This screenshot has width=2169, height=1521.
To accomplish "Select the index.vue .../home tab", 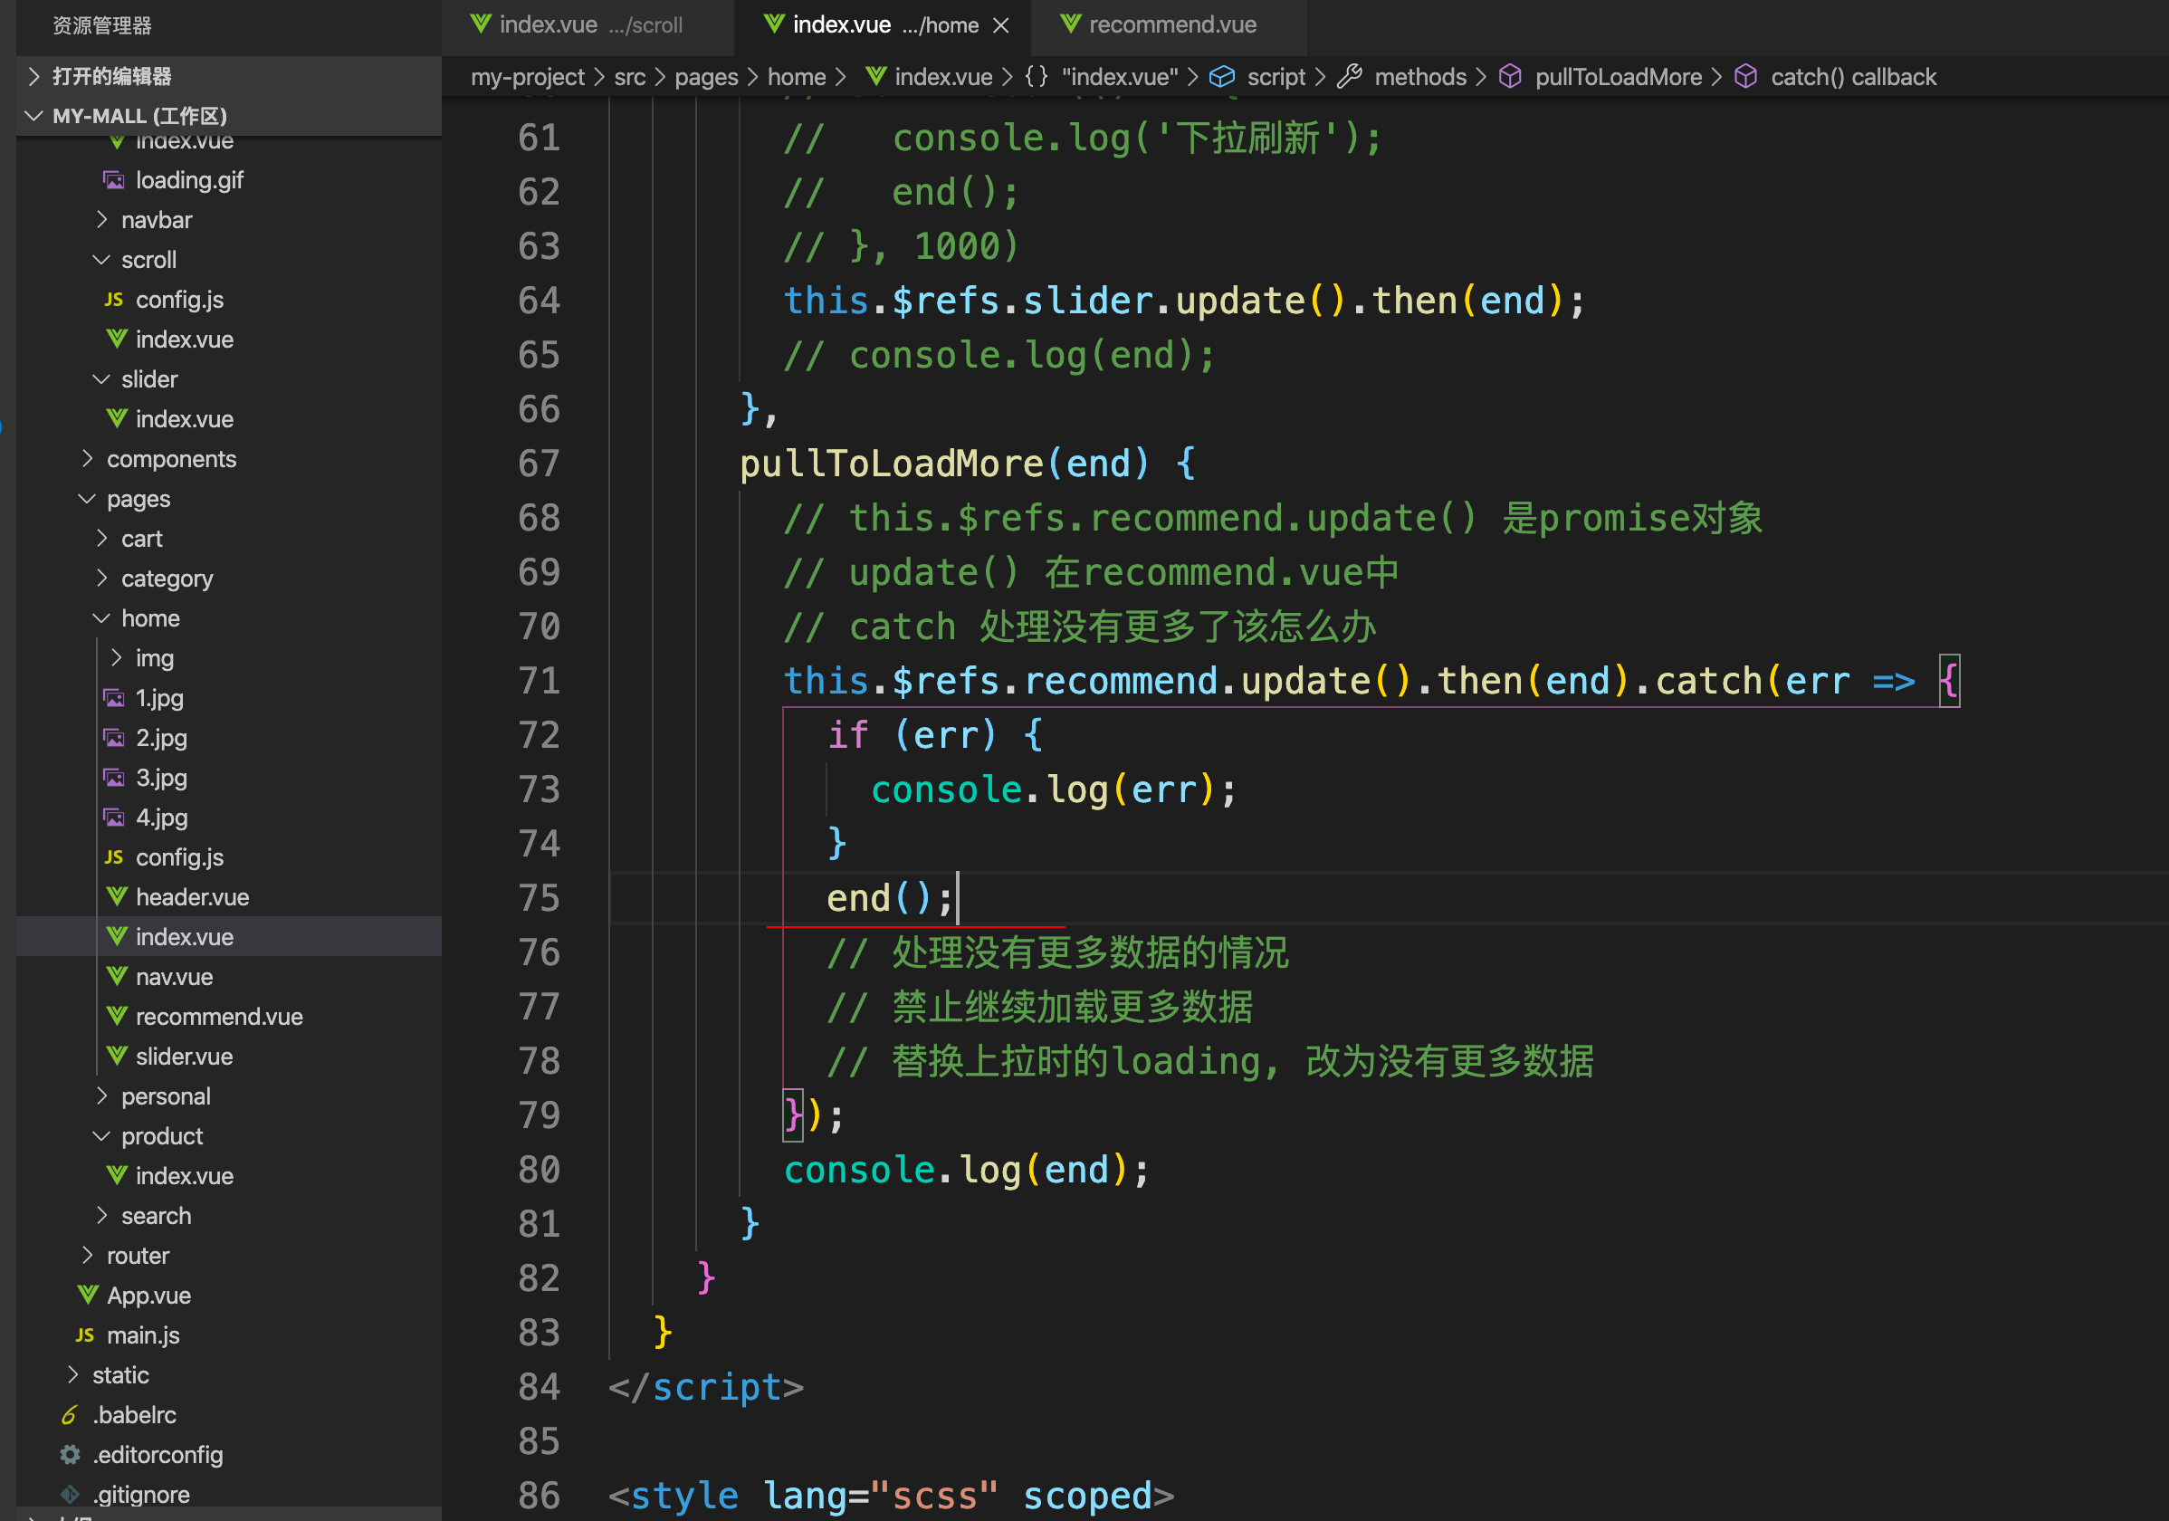I will 884,25.
